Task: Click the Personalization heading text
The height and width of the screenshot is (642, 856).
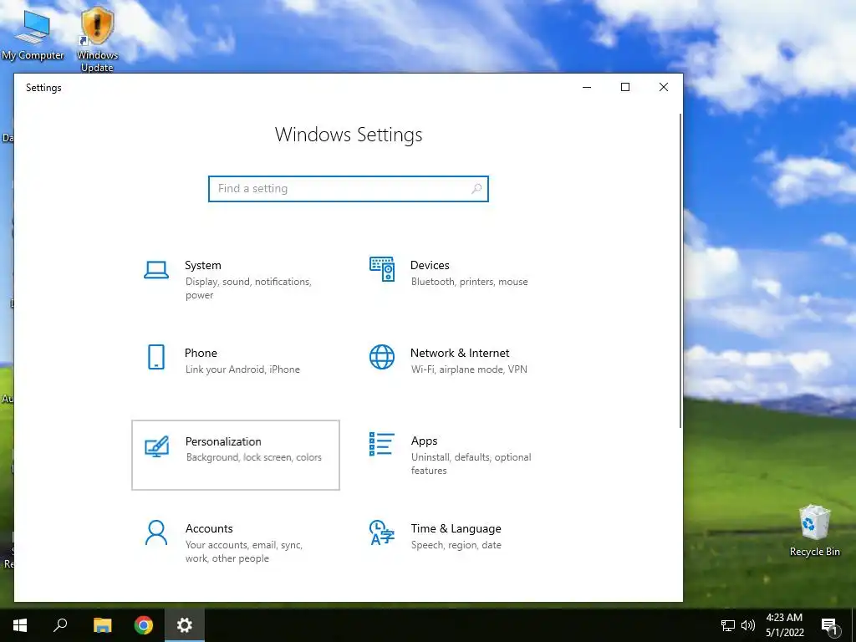Action: pos(223,441)
